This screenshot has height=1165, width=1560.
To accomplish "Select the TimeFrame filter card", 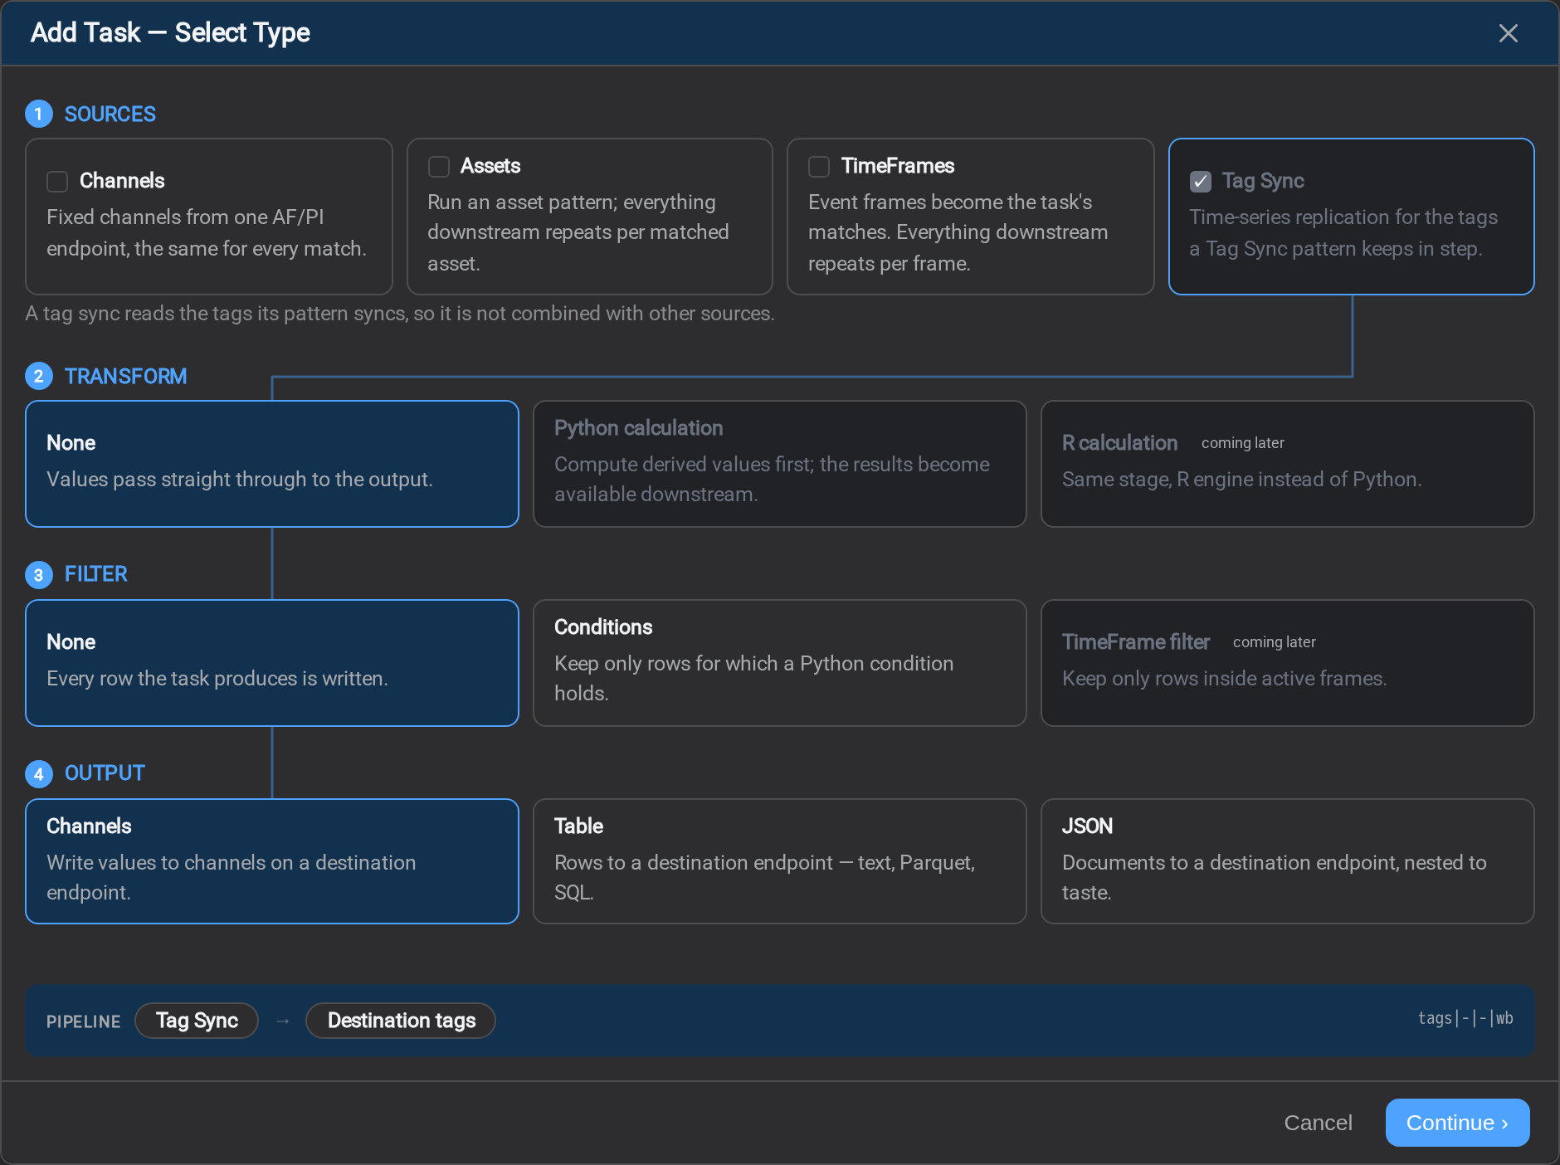I will click(x=1288, y=663).
